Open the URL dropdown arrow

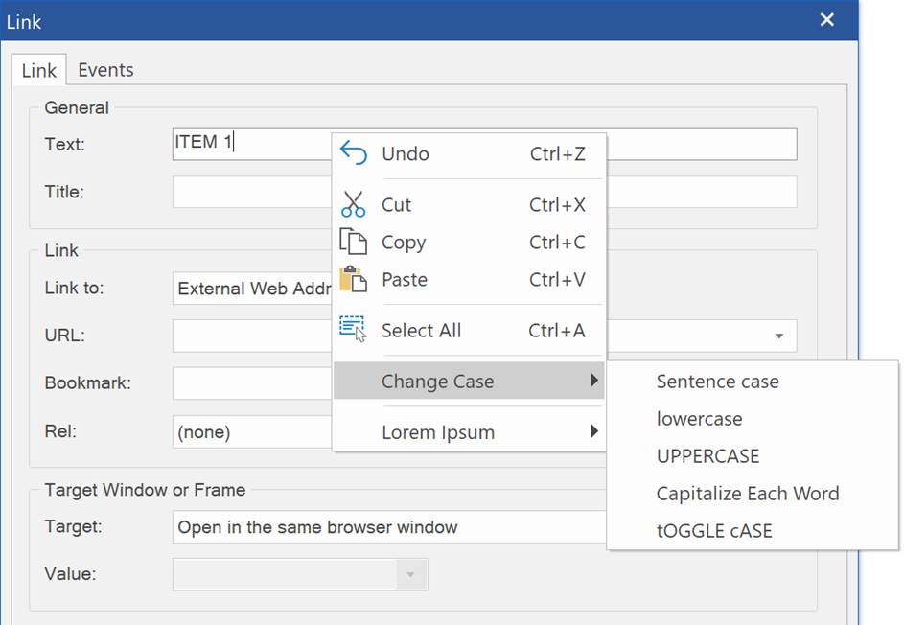pyautogui.click(x=778, y=336)
